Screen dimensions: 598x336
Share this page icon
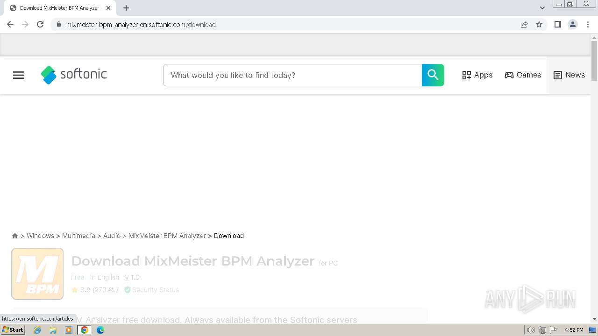[x=524, y=24]
